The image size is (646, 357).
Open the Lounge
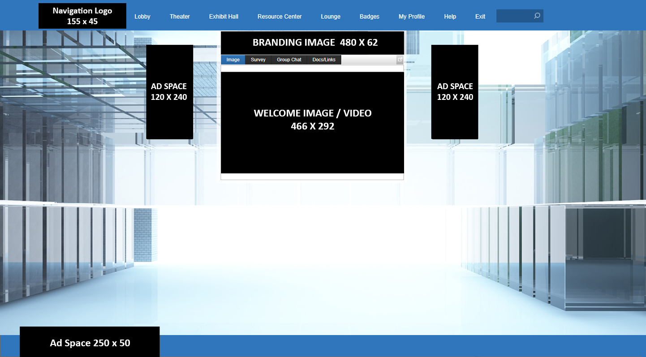tap(331, 17)
